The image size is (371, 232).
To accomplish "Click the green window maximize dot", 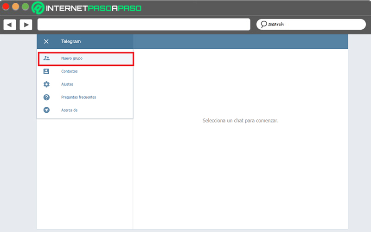I will [26, 6].
